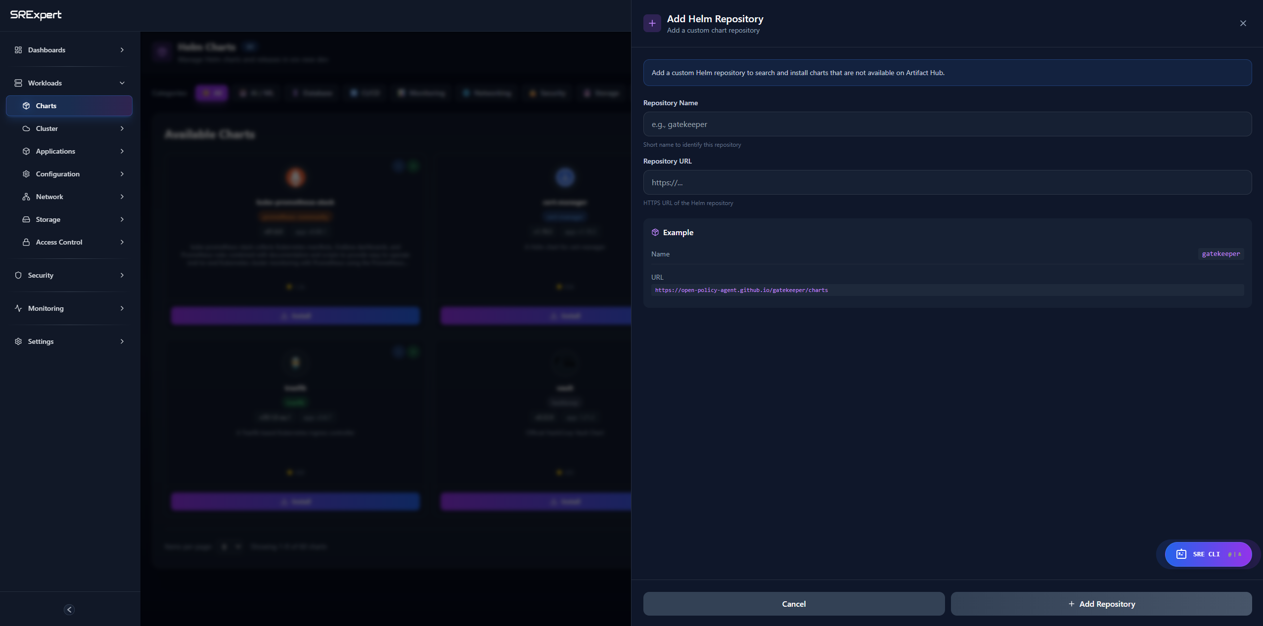Select the Access Control lock icon

click(27, 242)
